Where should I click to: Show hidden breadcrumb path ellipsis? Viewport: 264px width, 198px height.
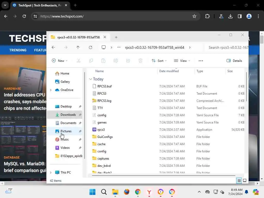pos(119,47)
